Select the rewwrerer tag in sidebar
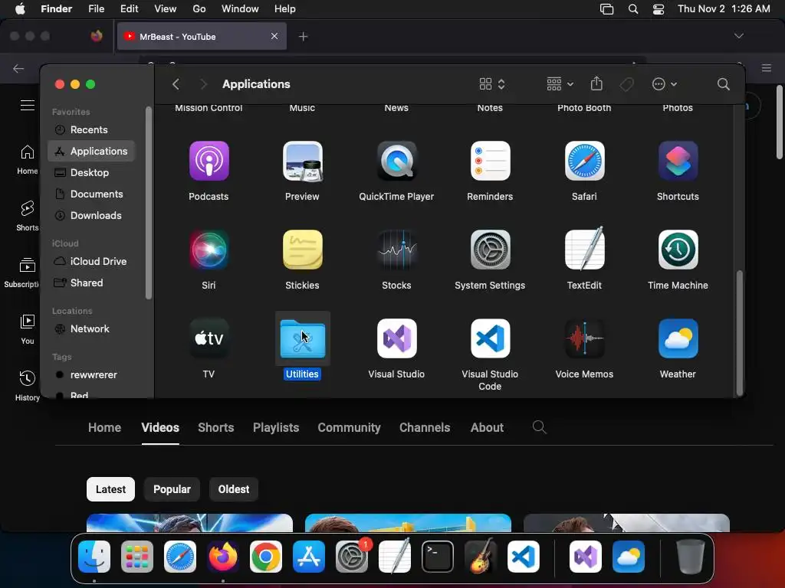Image resolution: width=785 pixels, height=588 pixels. (91, 375)
